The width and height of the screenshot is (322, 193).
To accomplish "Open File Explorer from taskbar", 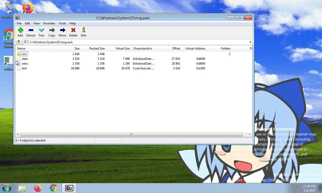I will pyautogui.click(x=22, y=188).
